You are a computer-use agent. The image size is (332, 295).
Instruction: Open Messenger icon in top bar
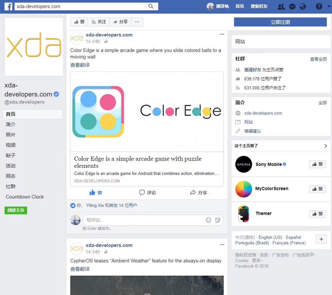[292, 6]
